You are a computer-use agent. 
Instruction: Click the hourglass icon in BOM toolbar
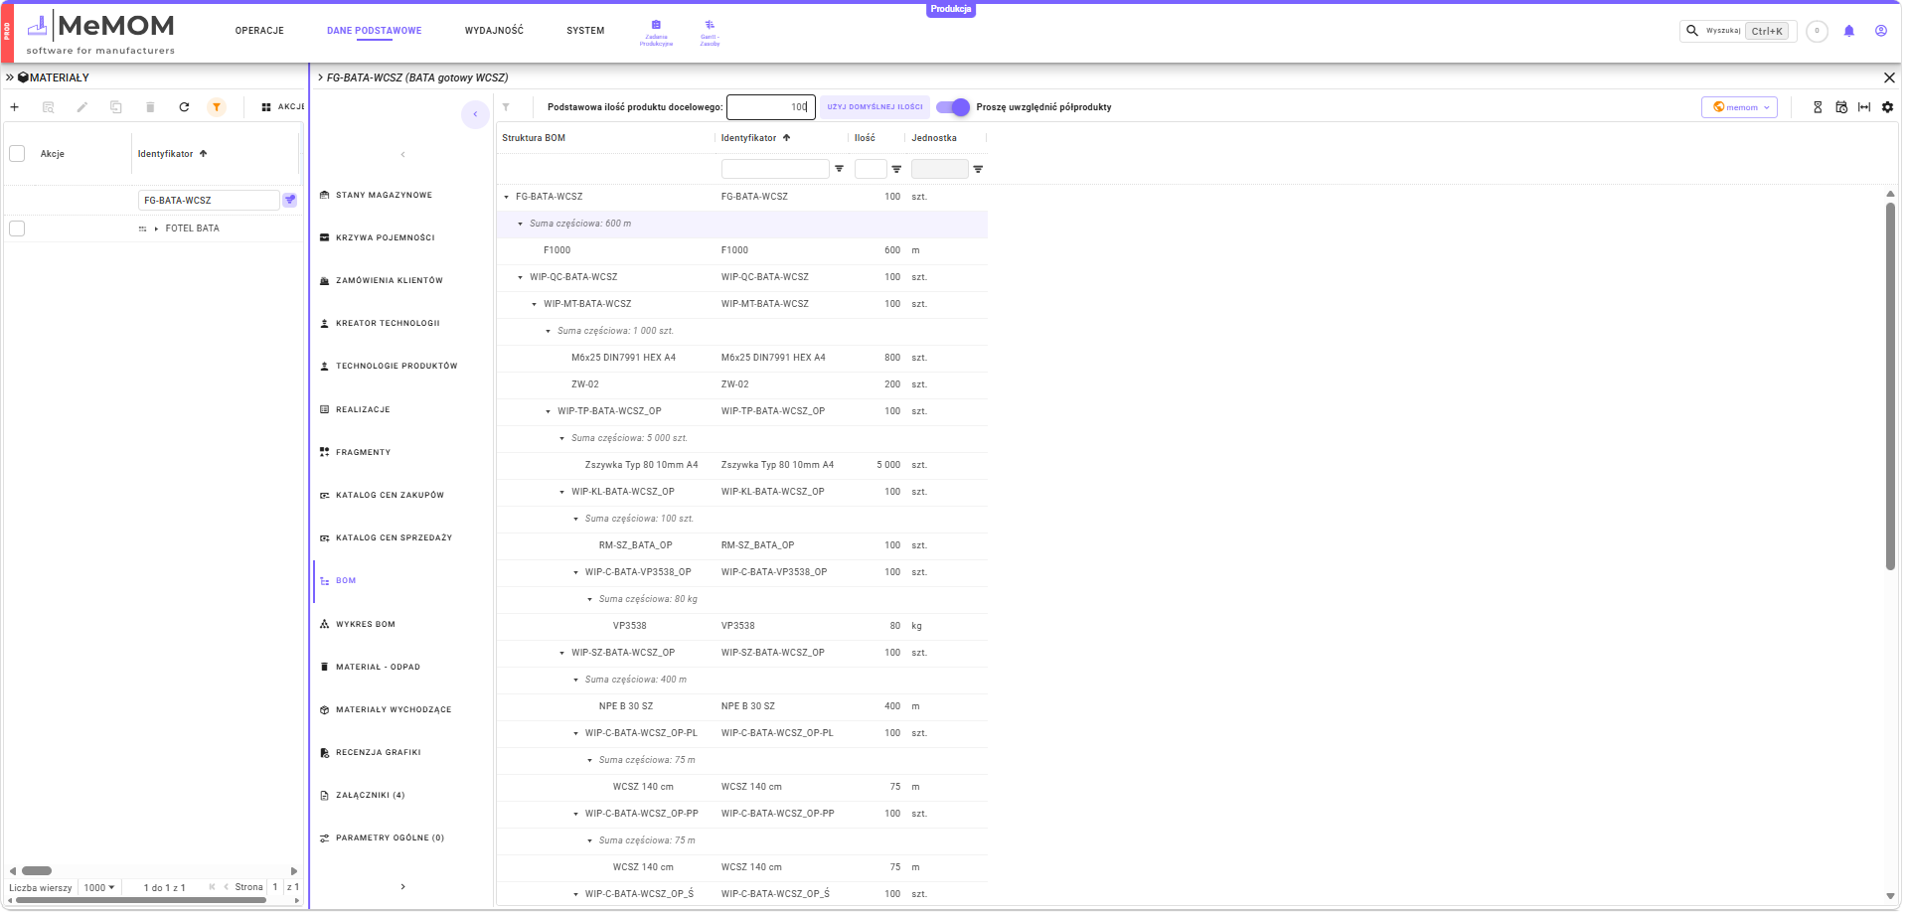click(x=1818, y=107)
